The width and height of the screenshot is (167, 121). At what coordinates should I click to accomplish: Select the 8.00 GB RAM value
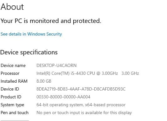coord(44,81)
